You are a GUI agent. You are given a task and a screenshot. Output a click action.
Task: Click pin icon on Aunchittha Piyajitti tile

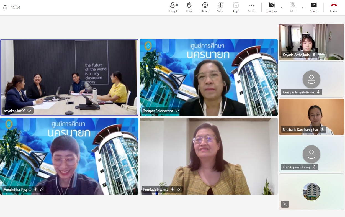[42, 189]
